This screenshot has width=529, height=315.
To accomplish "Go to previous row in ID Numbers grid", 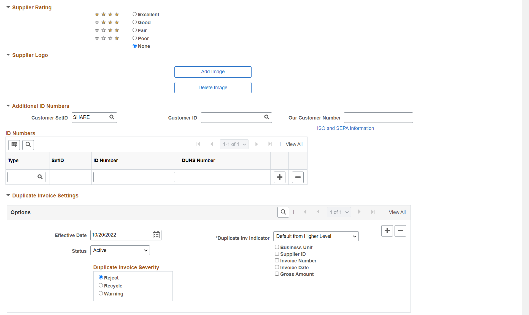I will [x=212, y=144].
